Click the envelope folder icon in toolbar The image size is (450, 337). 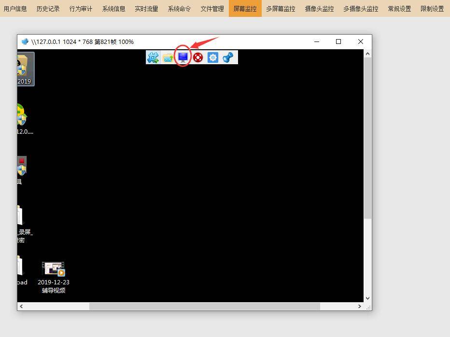168,58
